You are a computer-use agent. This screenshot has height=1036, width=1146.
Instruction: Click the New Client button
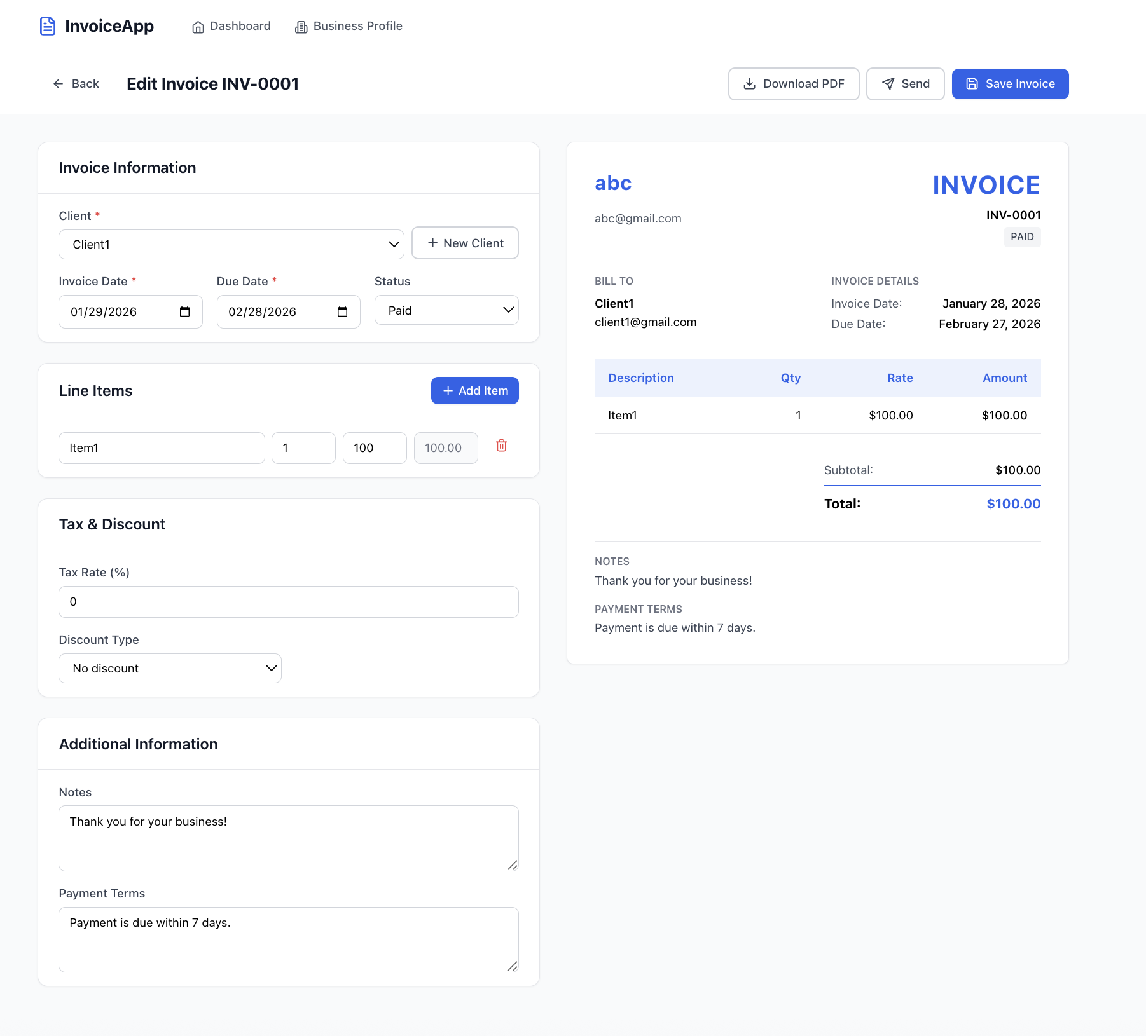coord(465,243)
